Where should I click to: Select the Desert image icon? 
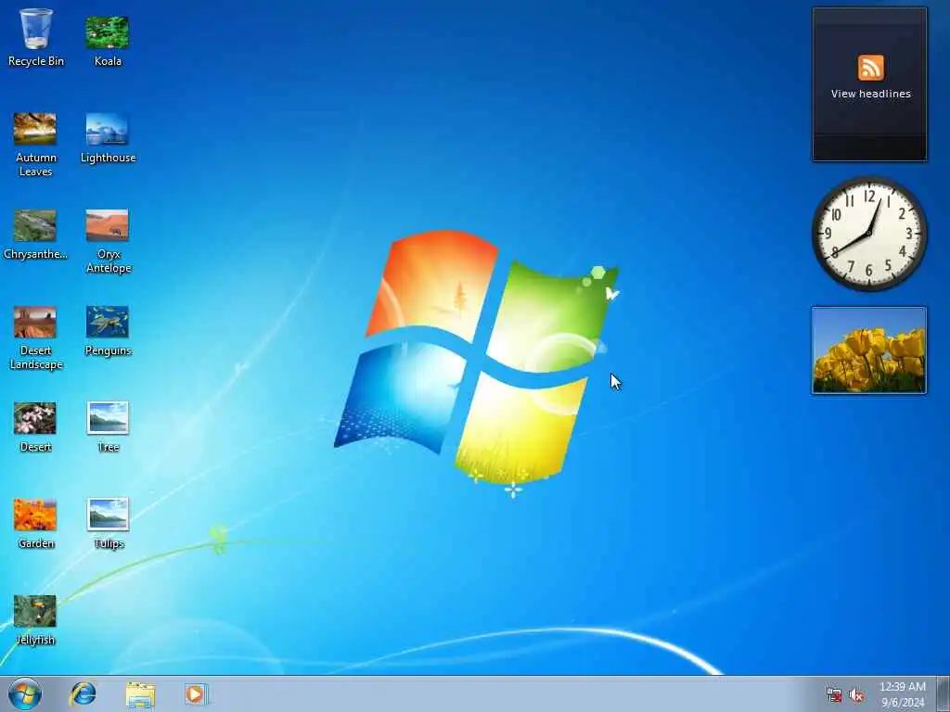(x=35, y=426)
